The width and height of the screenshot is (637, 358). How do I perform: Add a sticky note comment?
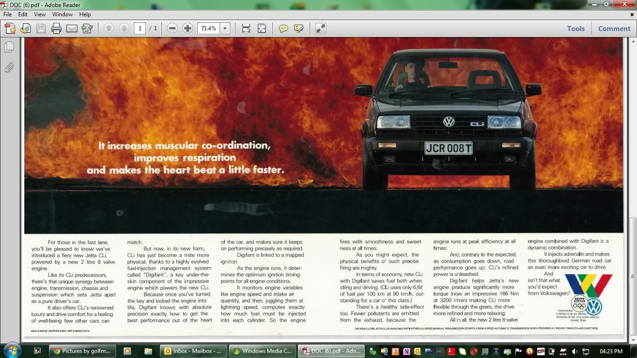coord(283,28)
